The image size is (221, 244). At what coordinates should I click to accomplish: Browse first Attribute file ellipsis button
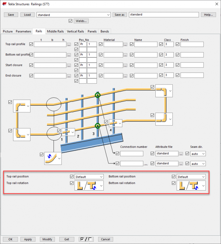[x=181, y=154]
